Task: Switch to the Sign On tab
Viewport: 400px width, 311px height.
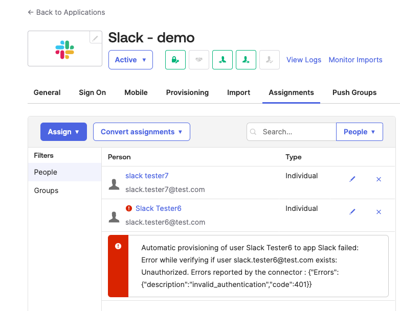Action: 93,92
